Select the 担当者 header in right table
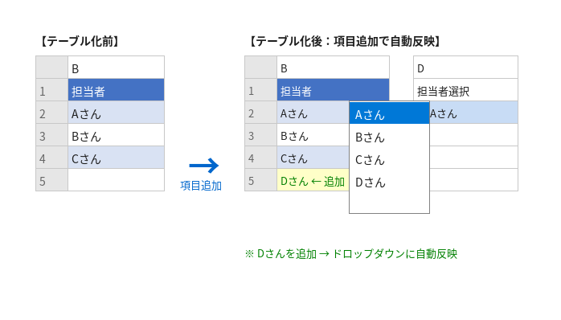Viewport: 561px width, 320px height. 333,90
